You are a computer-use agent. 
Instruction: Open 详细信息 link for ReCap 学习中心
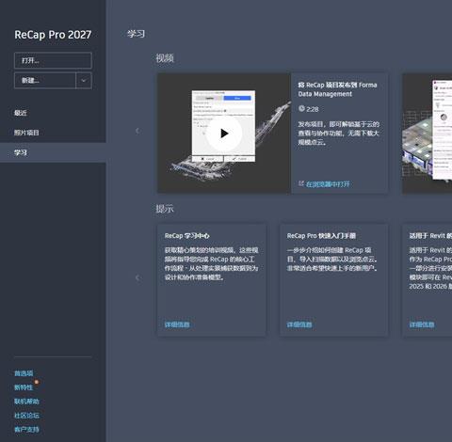point(177,324)
